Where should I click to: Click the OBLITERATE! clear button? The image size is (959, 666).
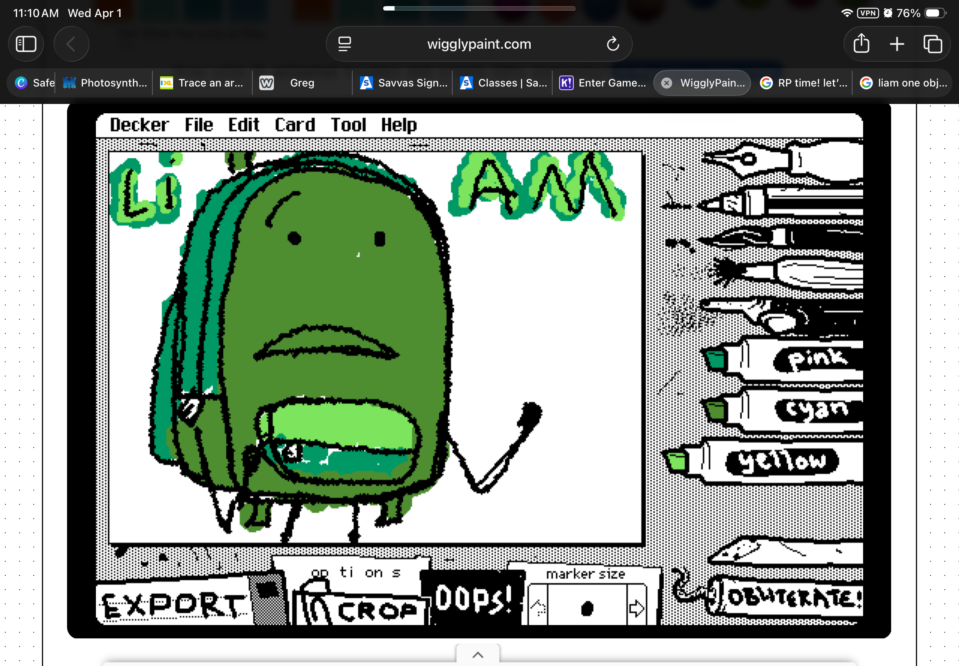click(x=791, y=599)
